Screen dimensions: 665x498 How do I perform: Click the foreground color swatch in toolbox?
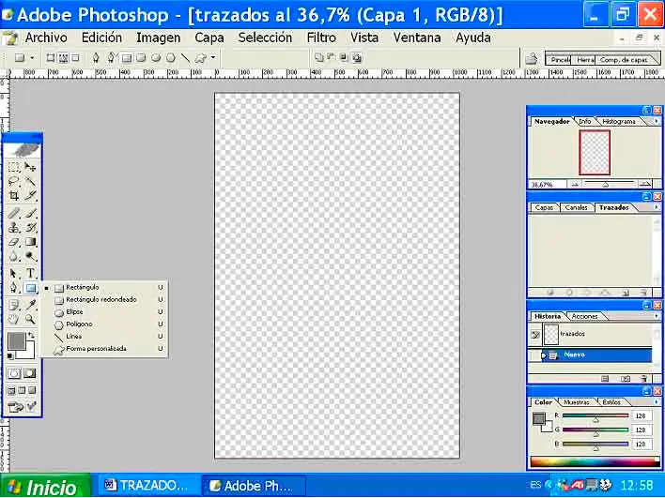16,340
